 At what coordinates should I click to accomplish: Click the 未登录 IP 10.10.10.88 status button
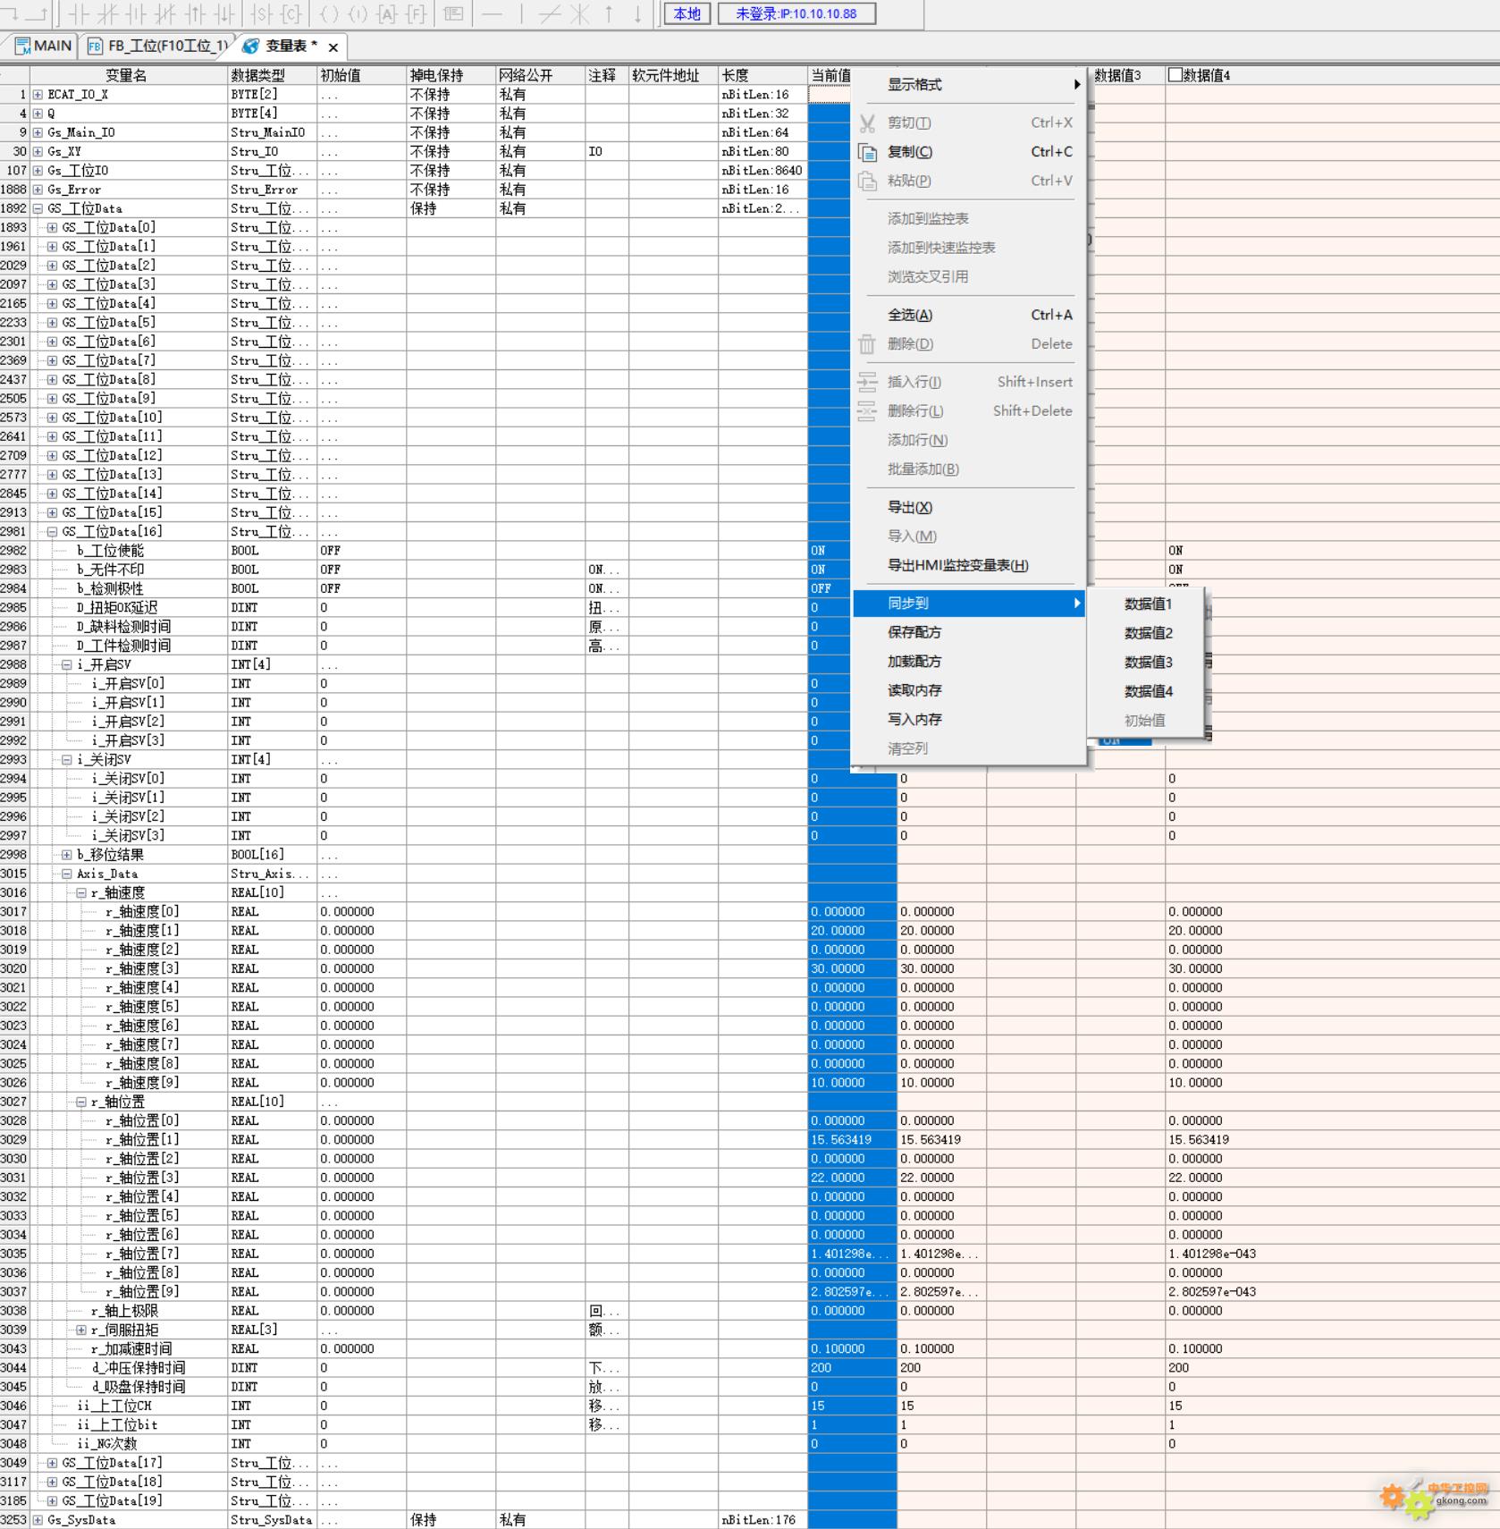[x=796, y=13]
